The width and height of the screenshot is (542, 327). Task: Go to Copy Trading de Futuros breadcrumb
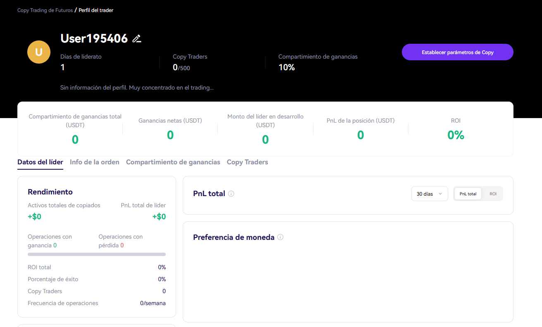pos(45,10)
